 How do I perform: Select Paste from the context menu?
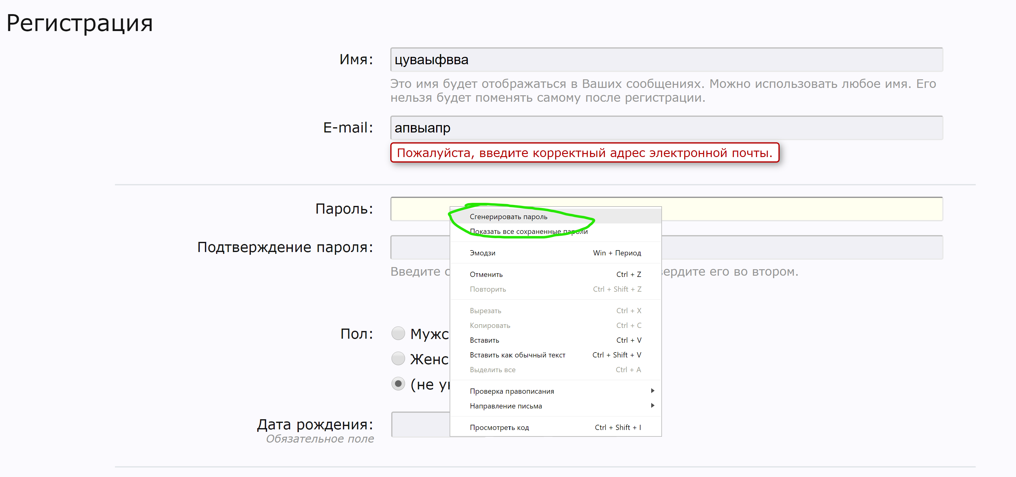click(x=484, y=340)
